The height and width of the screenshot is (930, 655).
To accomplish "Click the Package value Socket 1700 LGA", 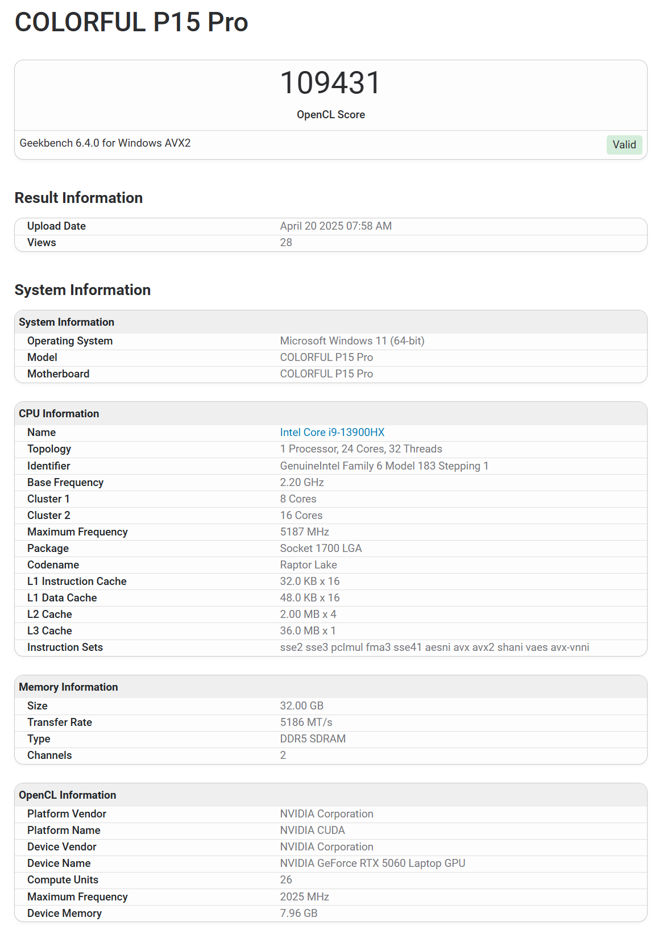I will 321,549.
